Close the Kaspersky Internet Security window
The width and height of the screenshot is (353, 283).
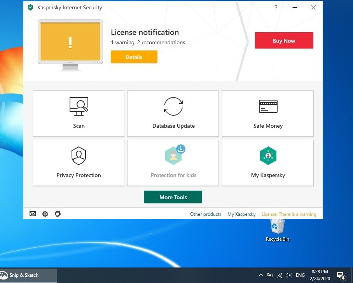pos(313,7)
